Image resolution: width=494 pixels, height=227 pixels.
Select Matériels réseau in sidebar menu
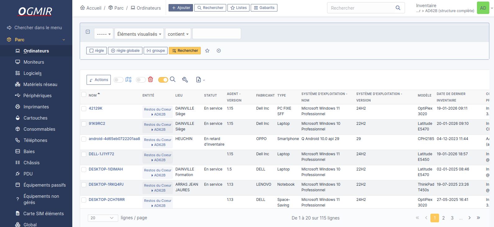click(40, 84)
